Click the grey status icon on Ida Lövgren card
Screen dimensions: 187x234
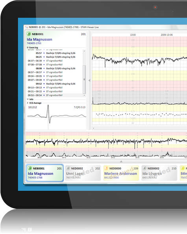144,168
